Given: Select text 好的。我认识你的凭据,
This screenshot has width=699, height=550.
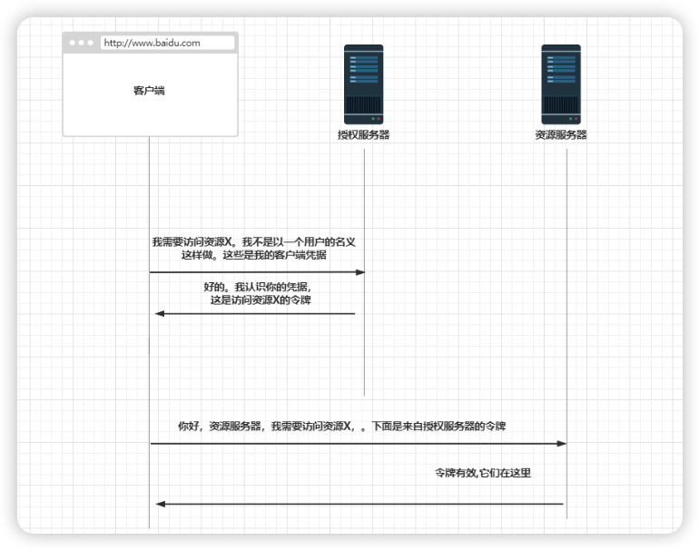Looking at the screenshot, I should point(257,287).
